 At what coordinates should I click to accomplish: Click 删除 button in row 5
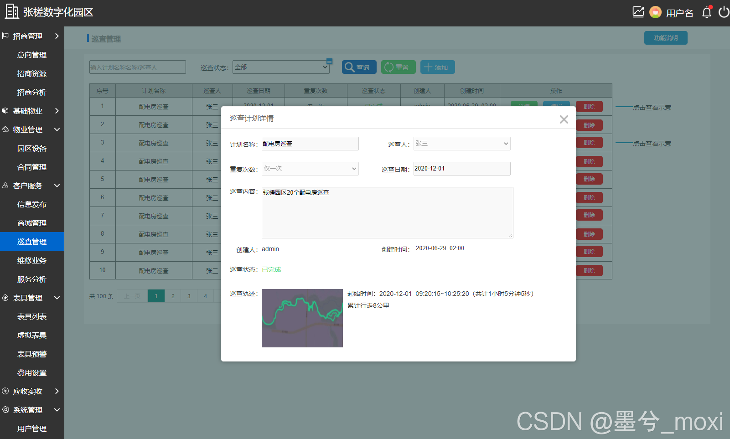click(x=589, y=179)
